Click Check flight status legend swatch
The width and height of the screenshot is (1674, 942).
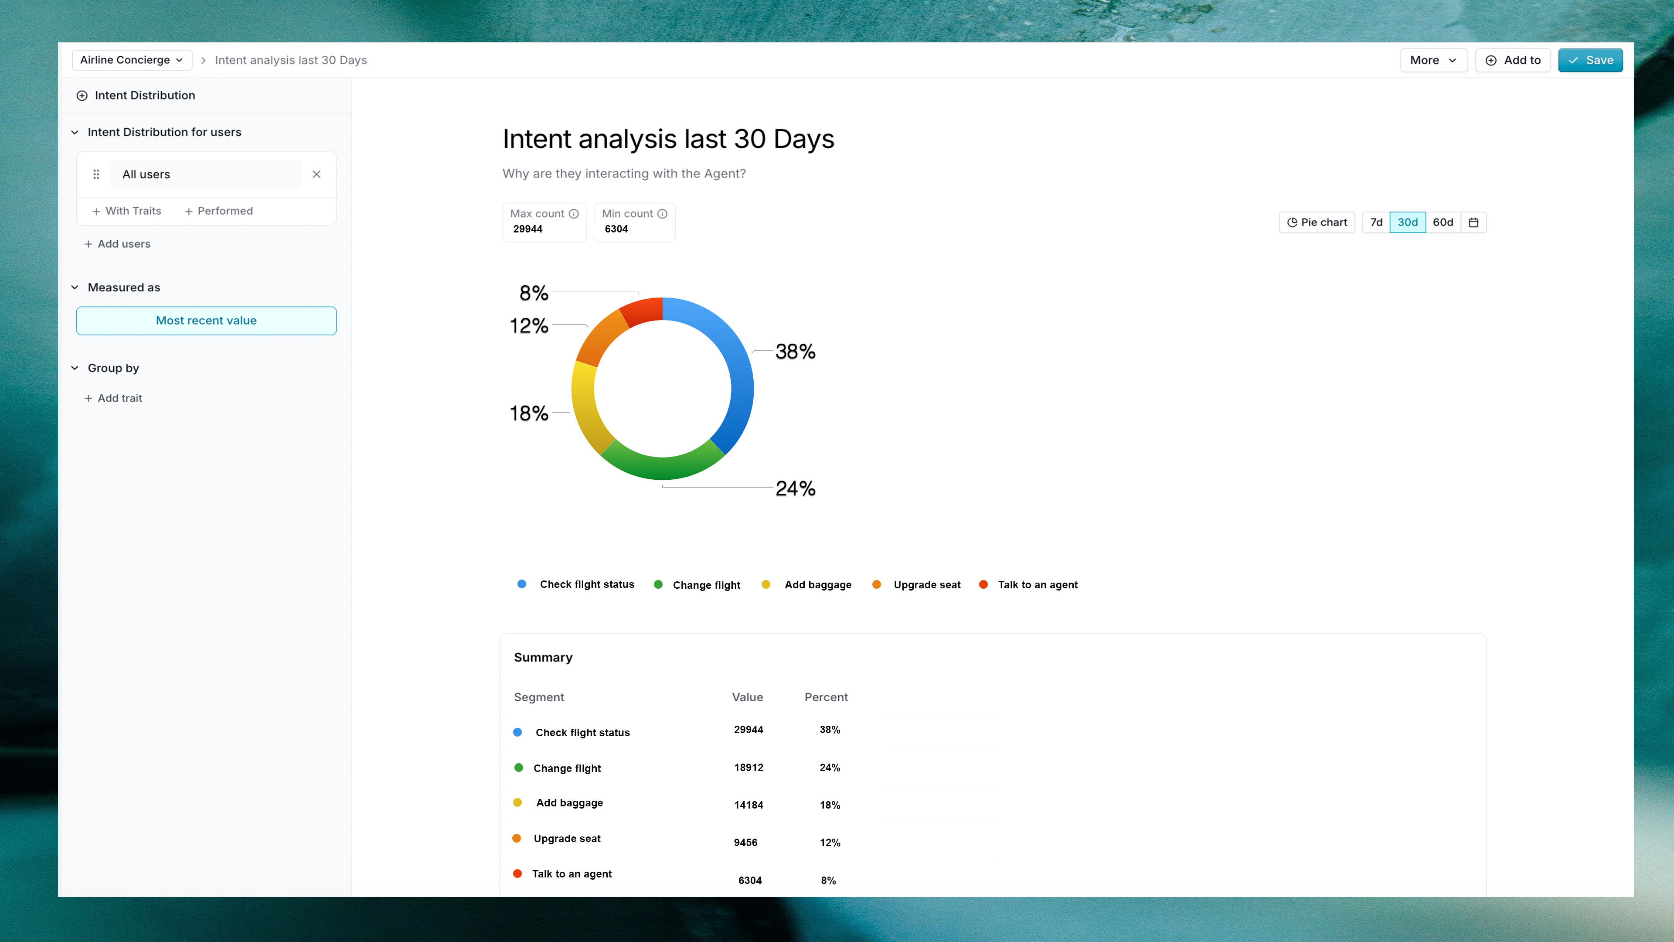click(x=521, y=584)
